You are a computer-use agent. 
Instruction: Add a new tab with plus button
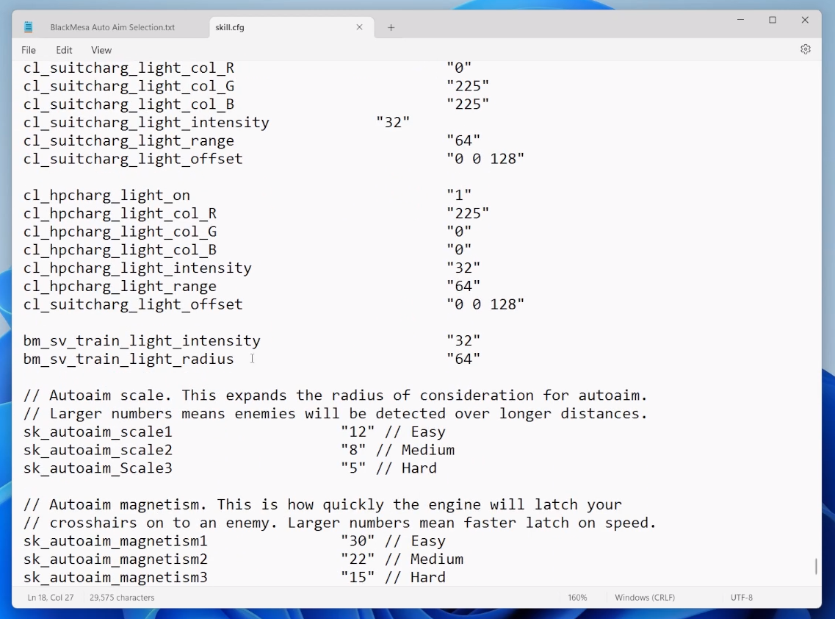coord(391,27)
